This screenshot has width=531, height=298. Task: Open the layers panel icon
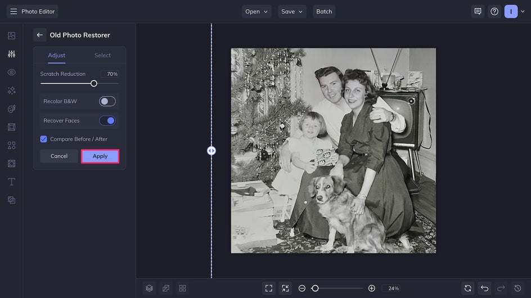(x=150, y=288)
